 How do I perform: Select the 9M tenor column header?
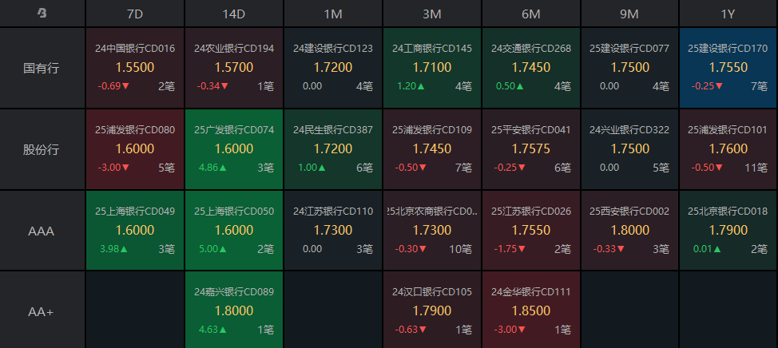(x=629, y=14)
